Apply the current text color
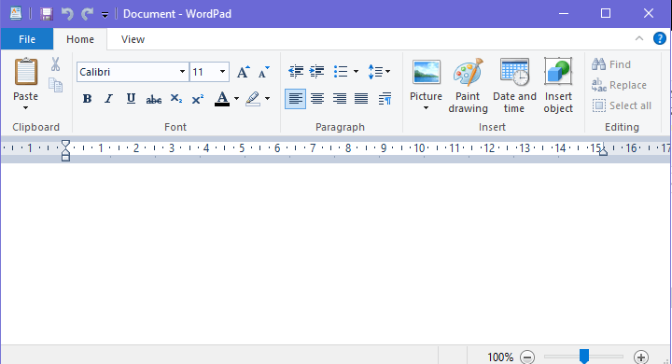The image size is (672, 364). 222,99
